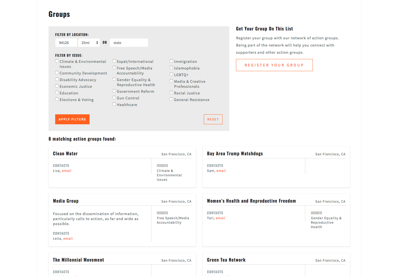Click 'Get Your Group On This List' heading
399x276 pixels.
click(265, 29)
